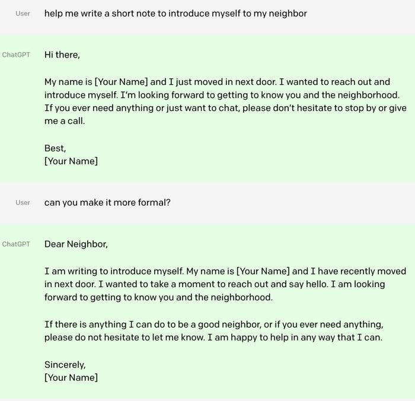This screenshot has width=415, height=401.
Task: Click the second 'ChatGPT' speaker label
Action: coord(16,244)
